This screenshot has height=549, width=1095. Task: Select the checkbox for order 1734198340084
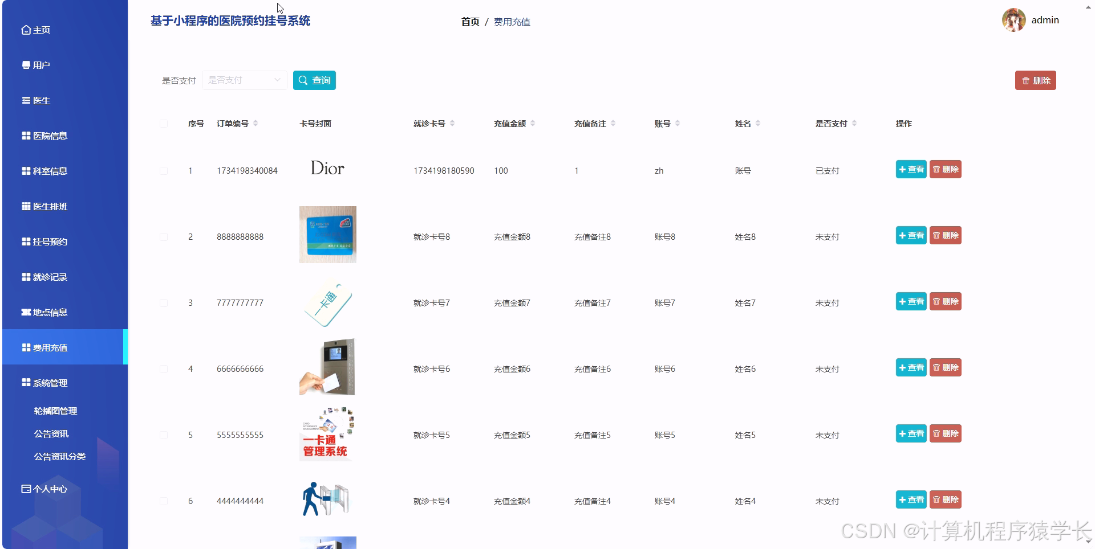point(164,170)
